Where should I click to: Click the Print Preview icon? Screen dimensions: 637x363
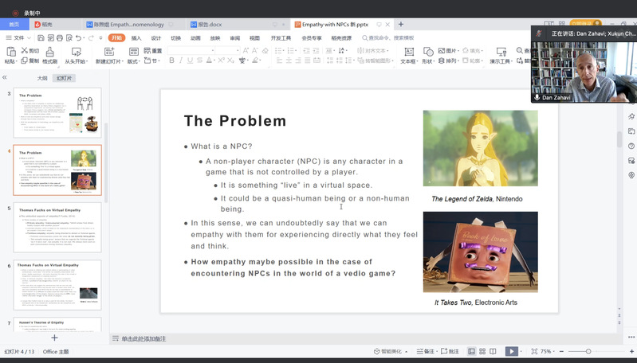(x=69, y=37)
